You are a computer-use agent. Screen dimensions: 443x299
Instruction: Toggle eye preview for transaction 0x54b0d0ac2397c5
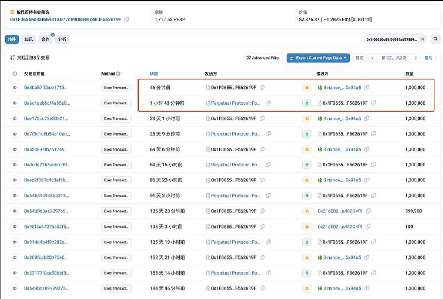pos(15,211)
